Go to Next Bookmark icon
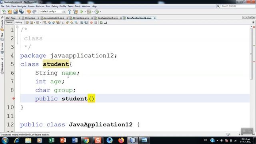The width and height of the screenshot is (256, 144). click(x=72, y=22)
